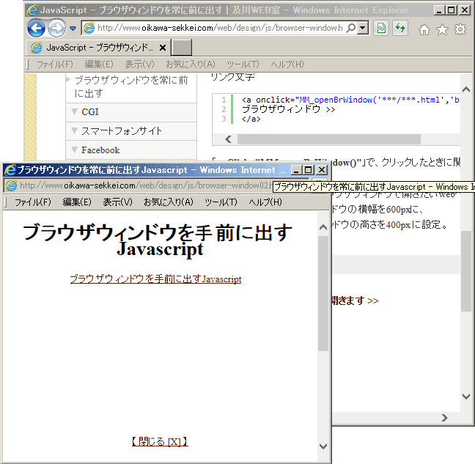The height and width of the screenshot is (464, 475).
Task: Click the IE page icon in the main address bar
Action: click(89, 28)
